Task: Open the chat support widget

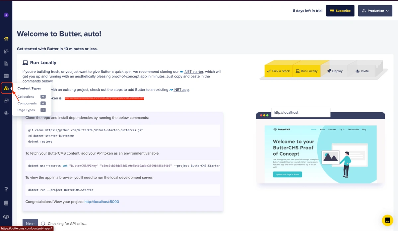Action: [387, 220]
